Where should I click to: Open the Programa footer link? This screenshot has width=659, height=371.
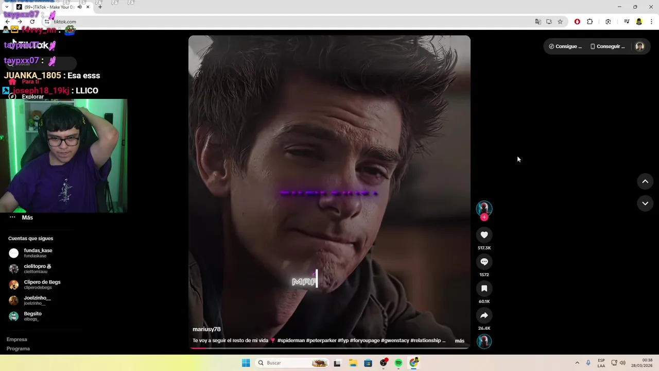click(18, 349)
